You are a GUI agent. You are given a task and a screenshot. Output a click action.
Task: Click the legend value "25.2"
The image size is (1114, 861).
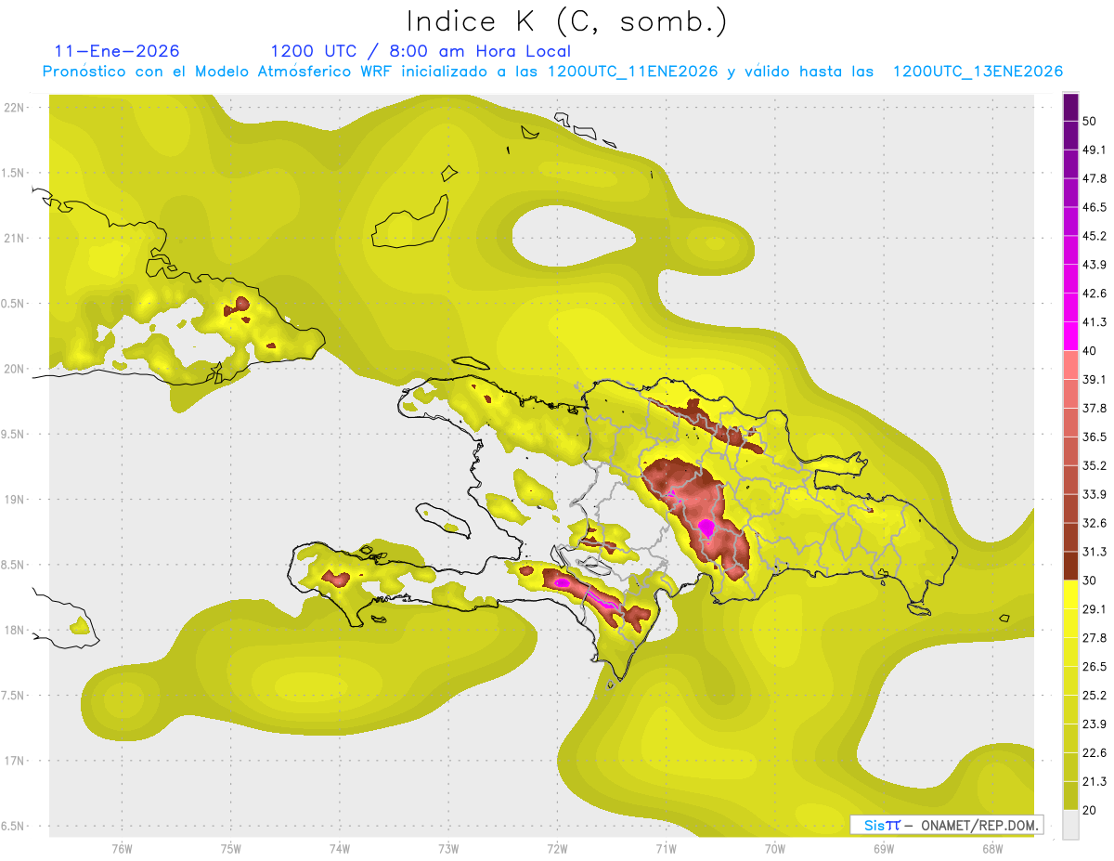tap(1094, 696)
